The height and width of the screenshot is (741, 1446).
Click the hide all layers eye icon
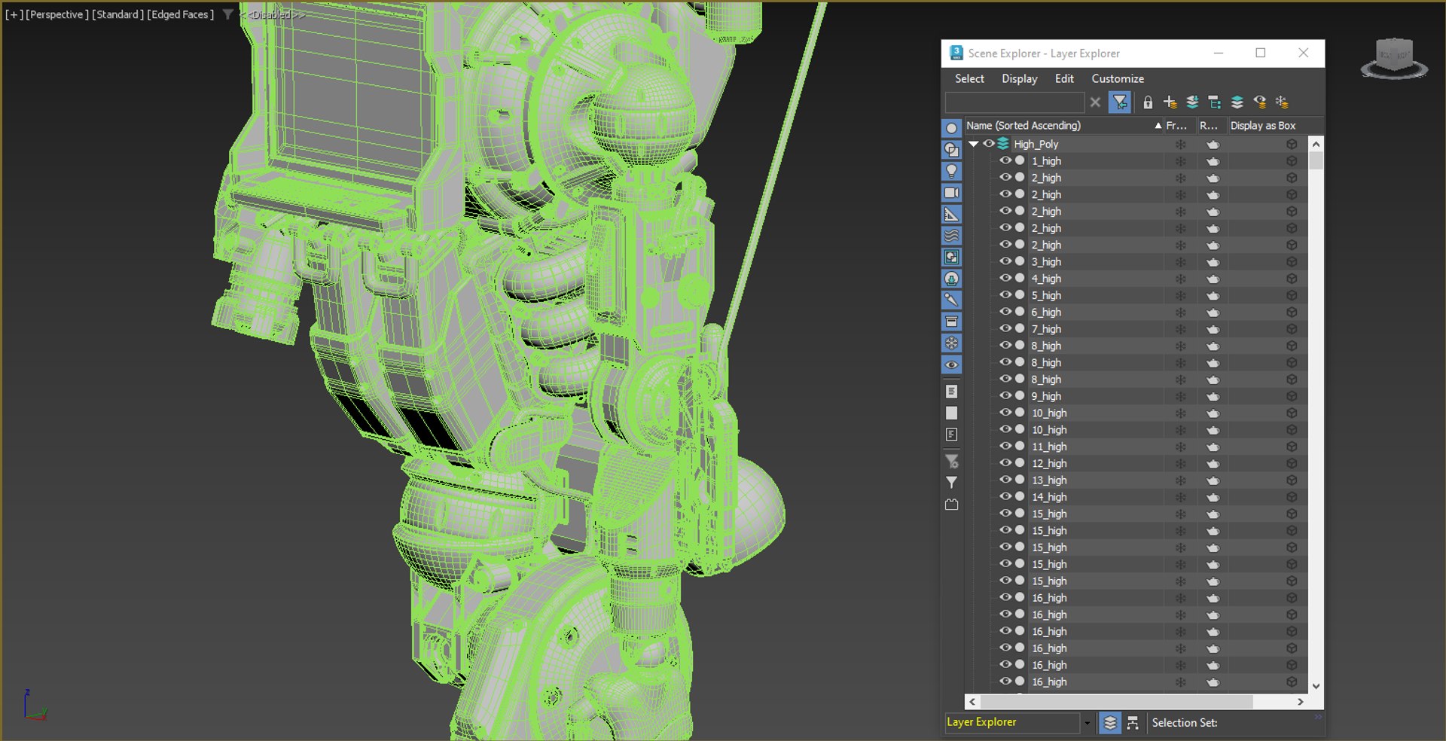[1259, 102]
